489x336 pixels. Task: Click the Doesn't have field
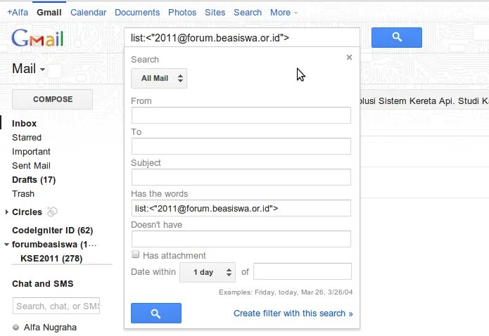[x=241, y=239]
